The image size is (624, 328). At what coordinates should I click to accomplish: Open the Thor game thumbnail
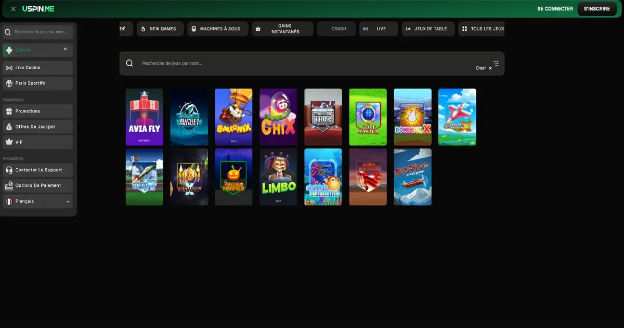click(323, 117)
